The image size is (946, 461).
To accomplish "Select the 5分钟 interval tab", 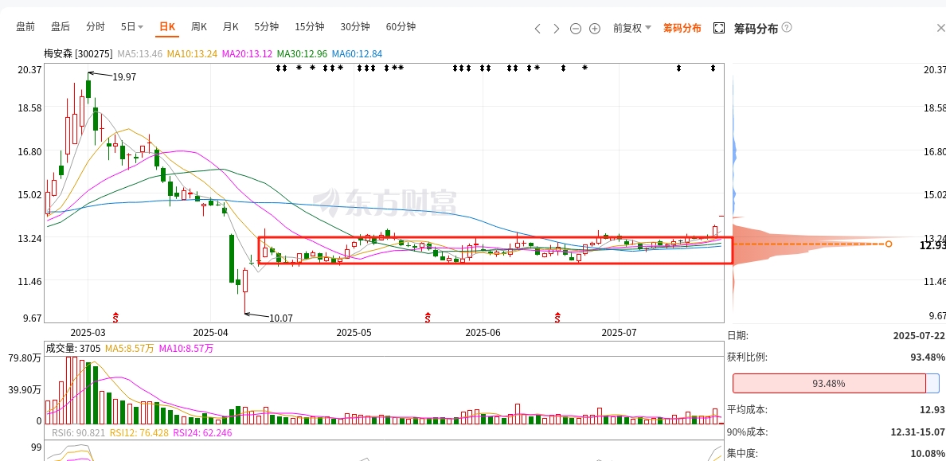I will 266,26.
